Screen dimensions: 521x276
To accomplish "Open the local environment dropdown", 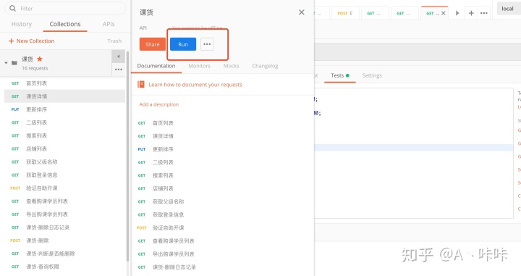I will 509,9.
